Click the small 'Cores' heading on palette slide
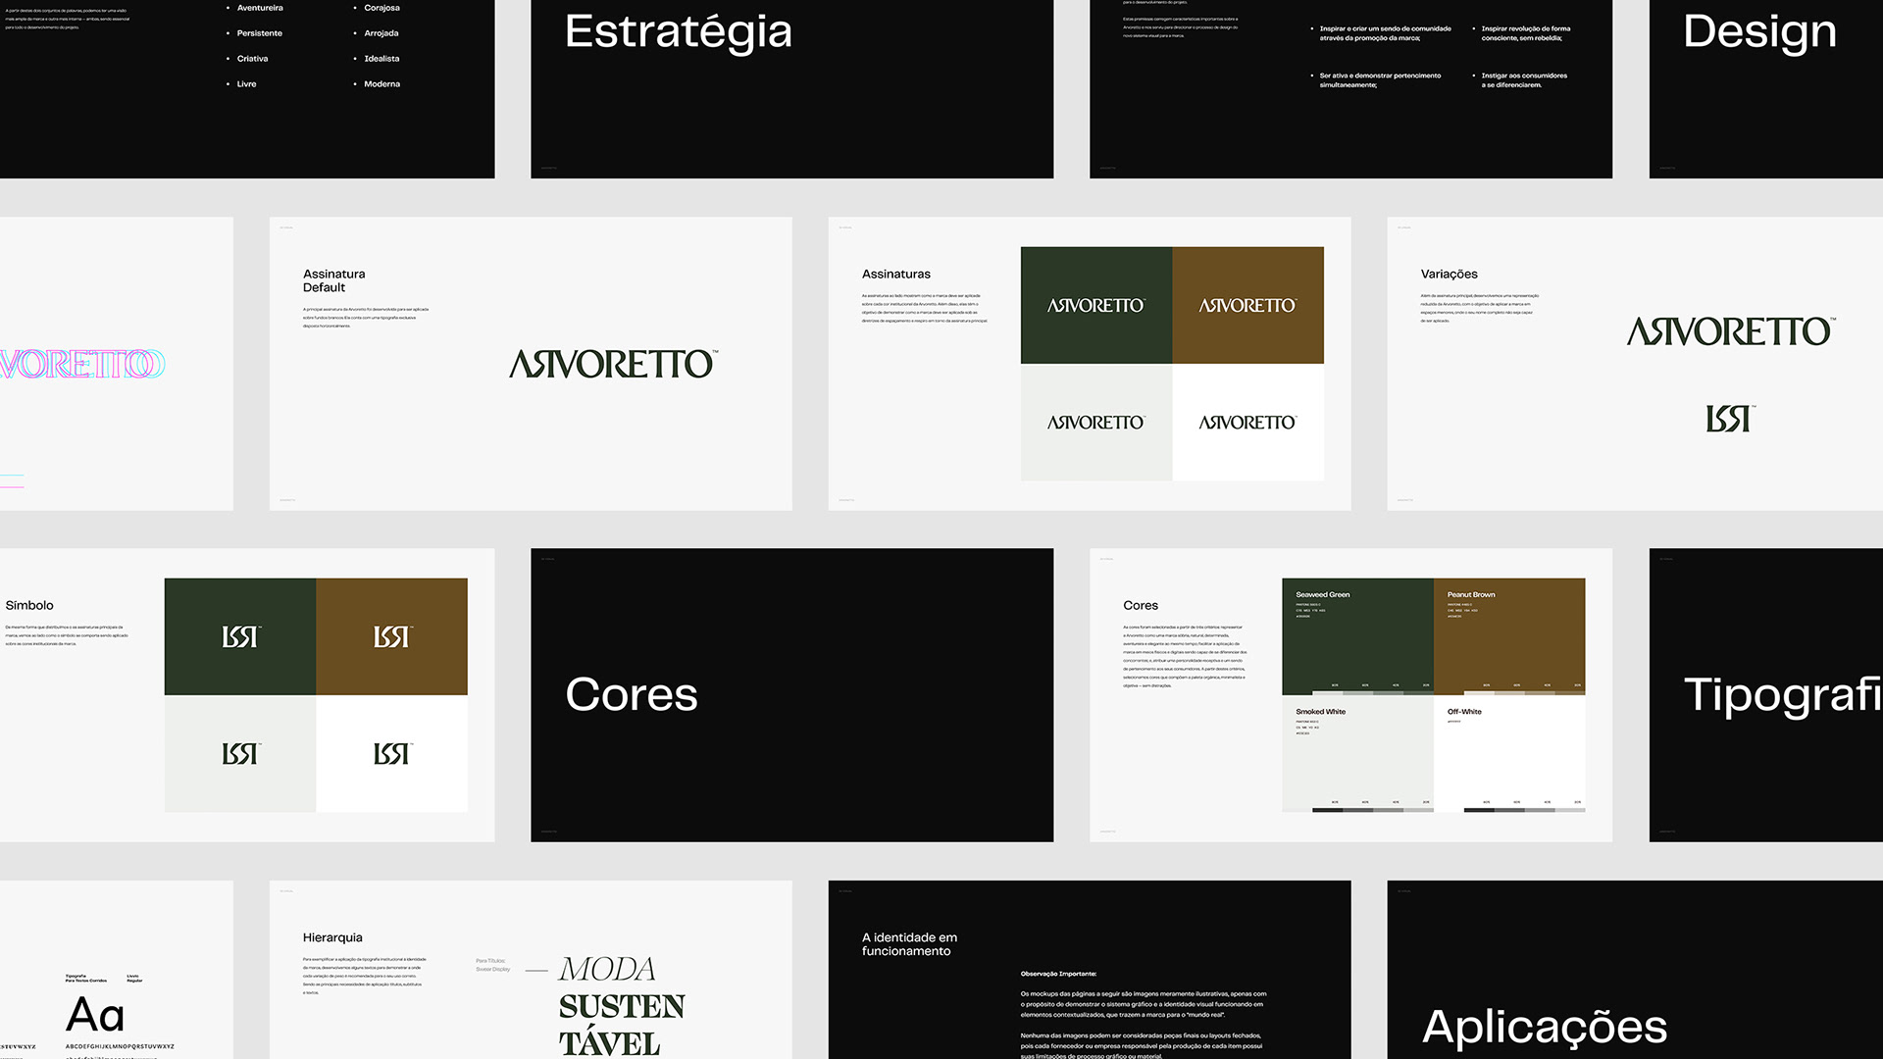Screen dimensions: 1883x1059 [1141, 605]
